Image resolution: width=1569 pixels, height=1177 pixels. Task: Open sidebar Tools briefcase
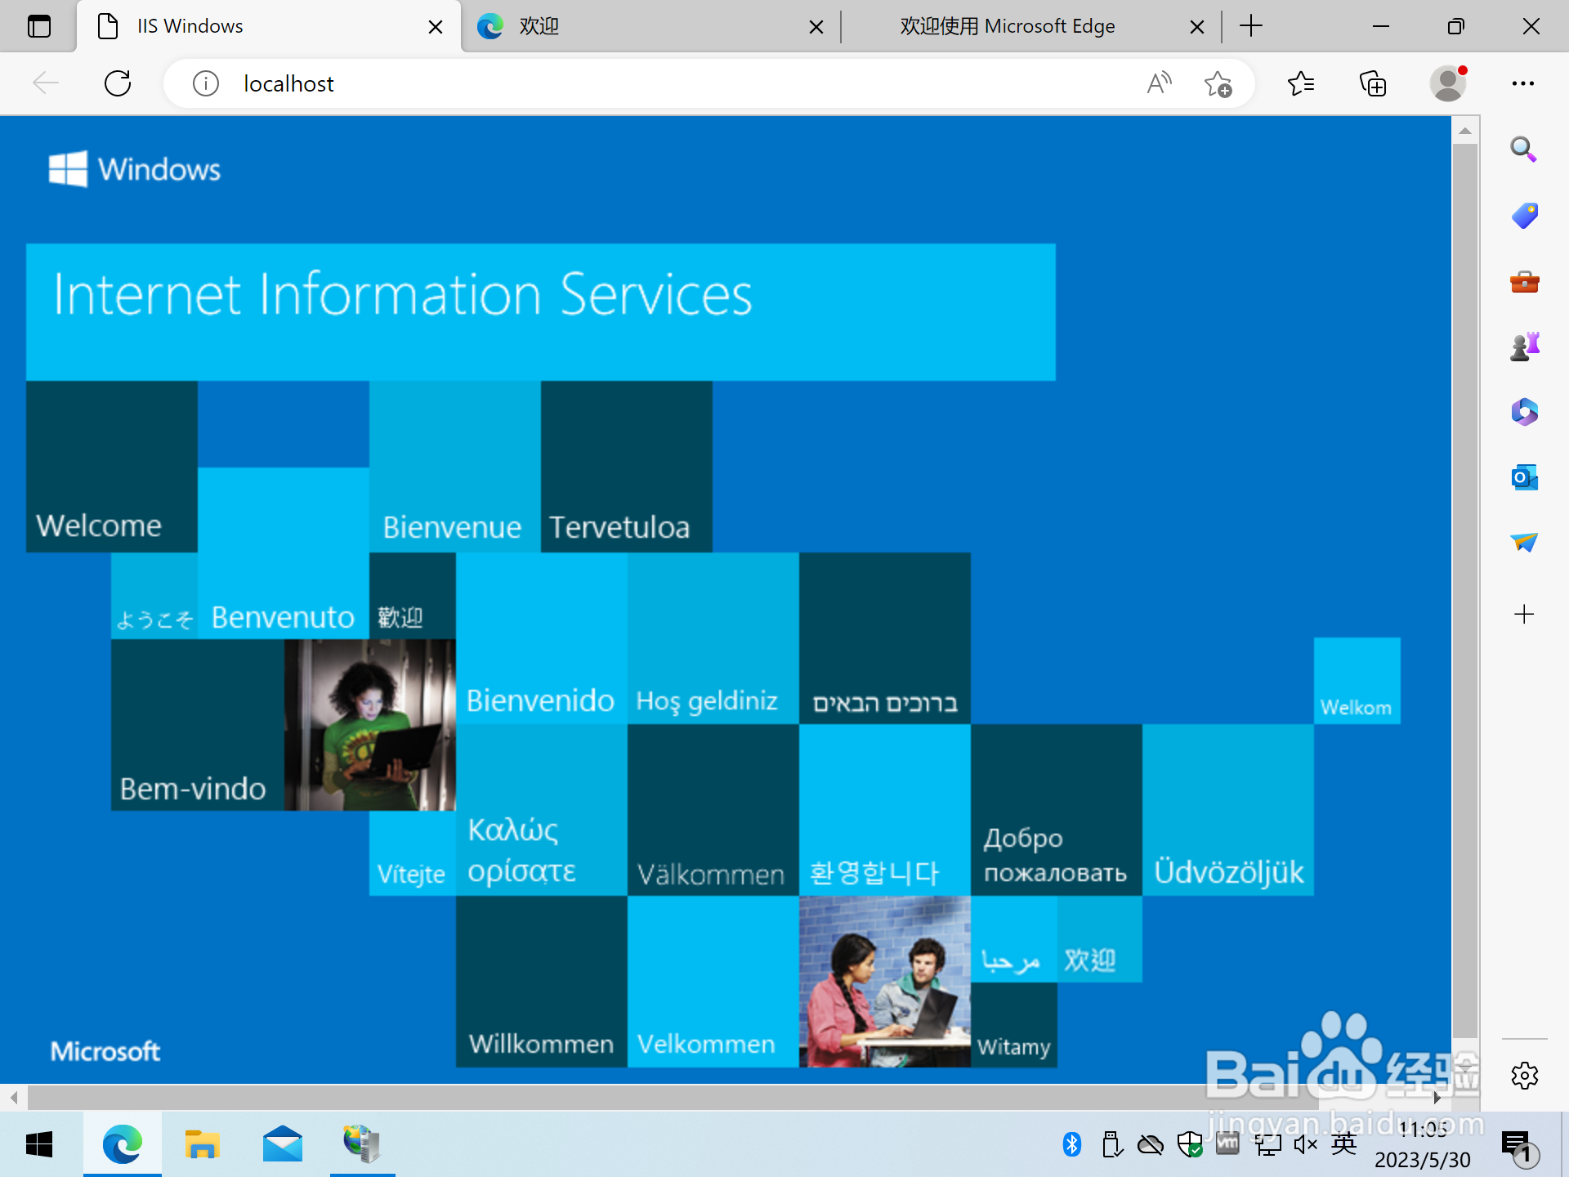1524,282
